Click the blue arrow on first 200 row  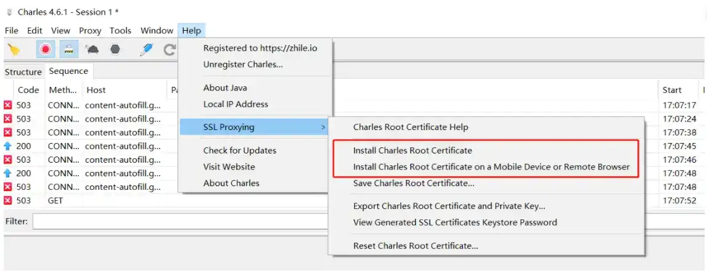[8, 146]
